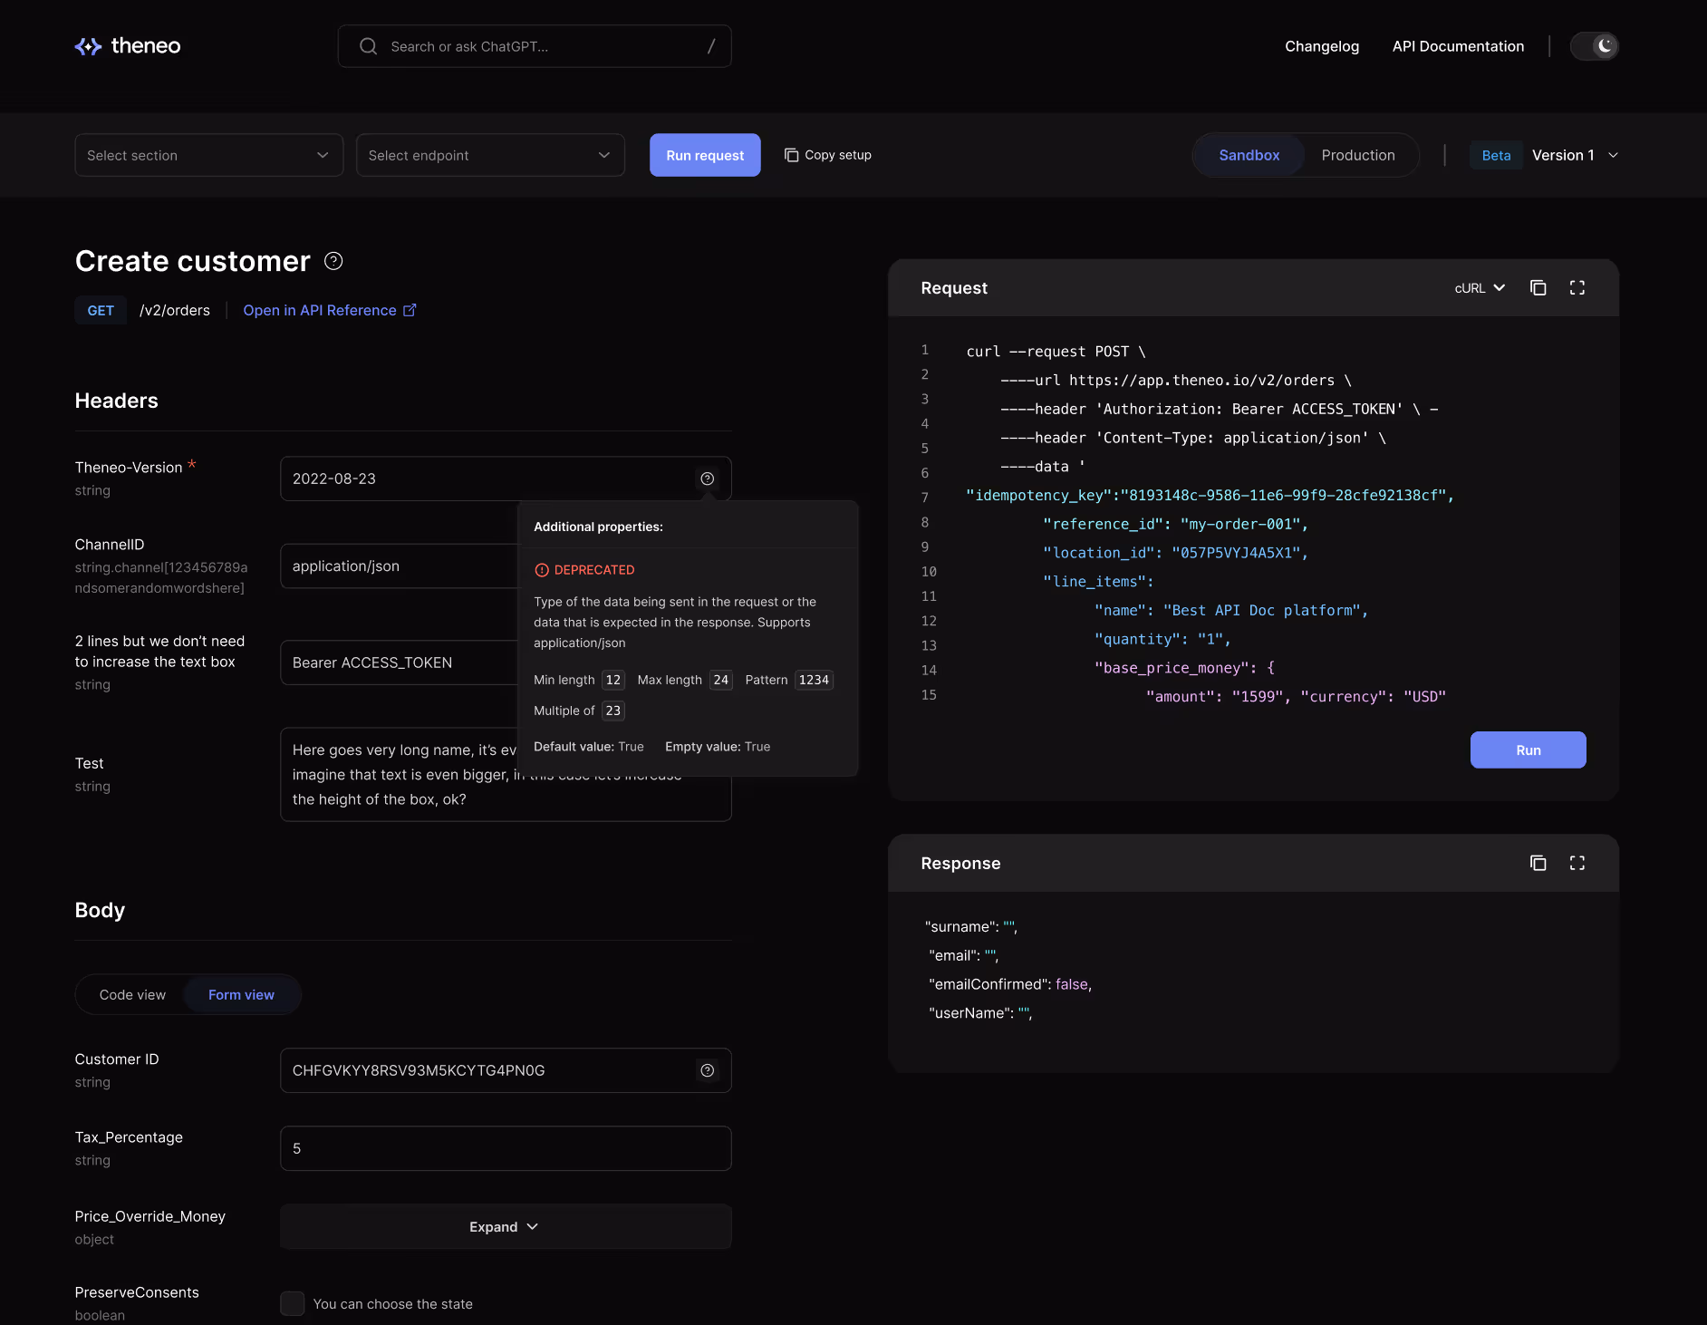The image size is (1707, 1325).
Task: Click the Run request button
Action: coord(705,155)
